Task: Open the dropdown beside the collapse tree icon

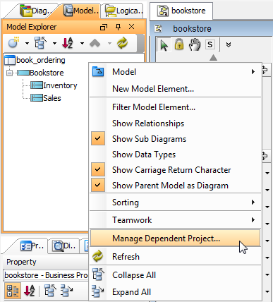Action: [54, 43]
